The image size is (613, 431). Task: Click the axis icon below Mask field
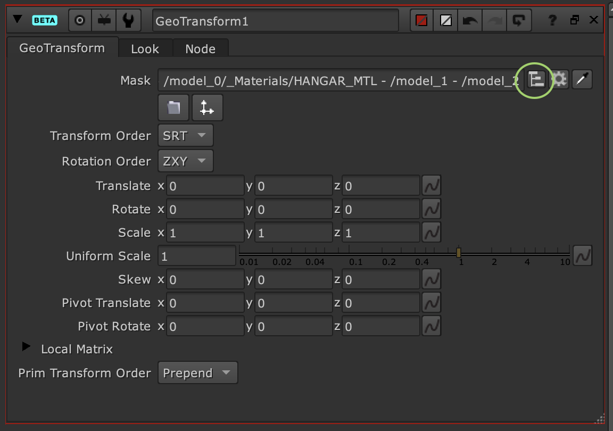pyautogui.click(x=207, y=108)
